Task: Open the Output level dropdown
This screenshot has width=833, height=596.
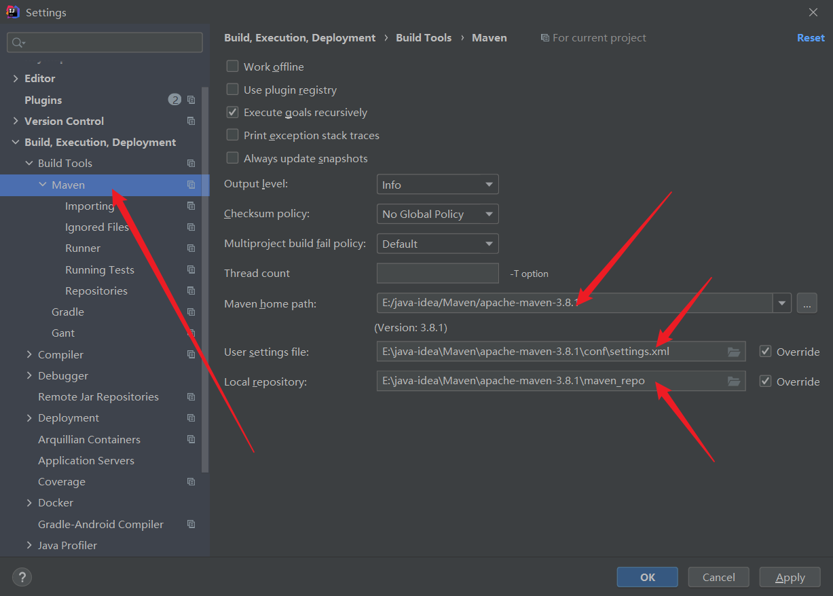Action: click(437, 185)
